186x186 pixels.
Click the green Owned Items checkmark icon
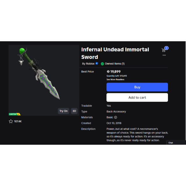(x=102, y=64)
